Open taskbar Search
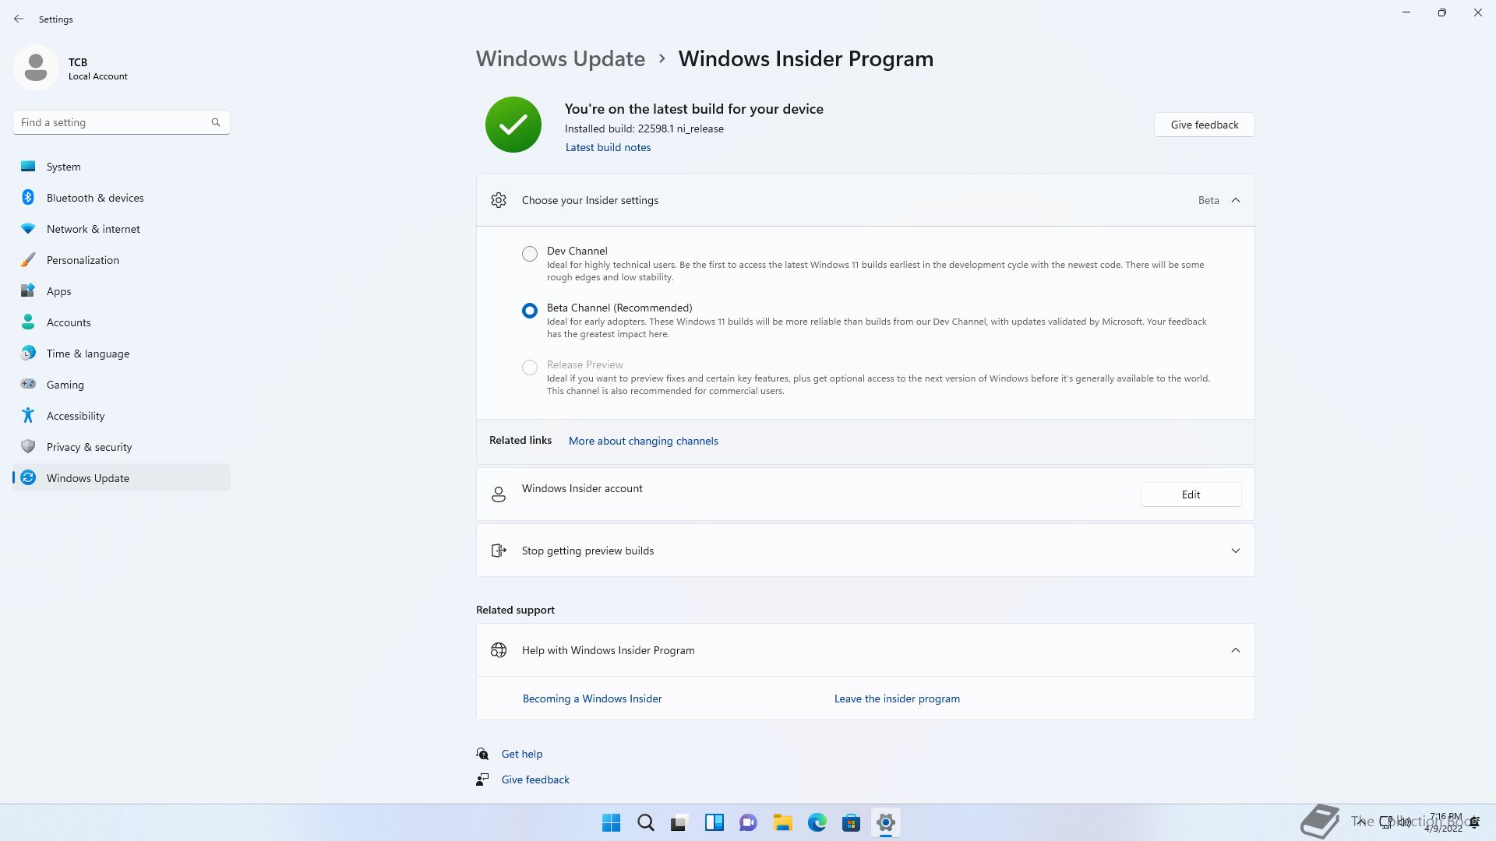1496x841 pixels. click(x=646, y=822)
